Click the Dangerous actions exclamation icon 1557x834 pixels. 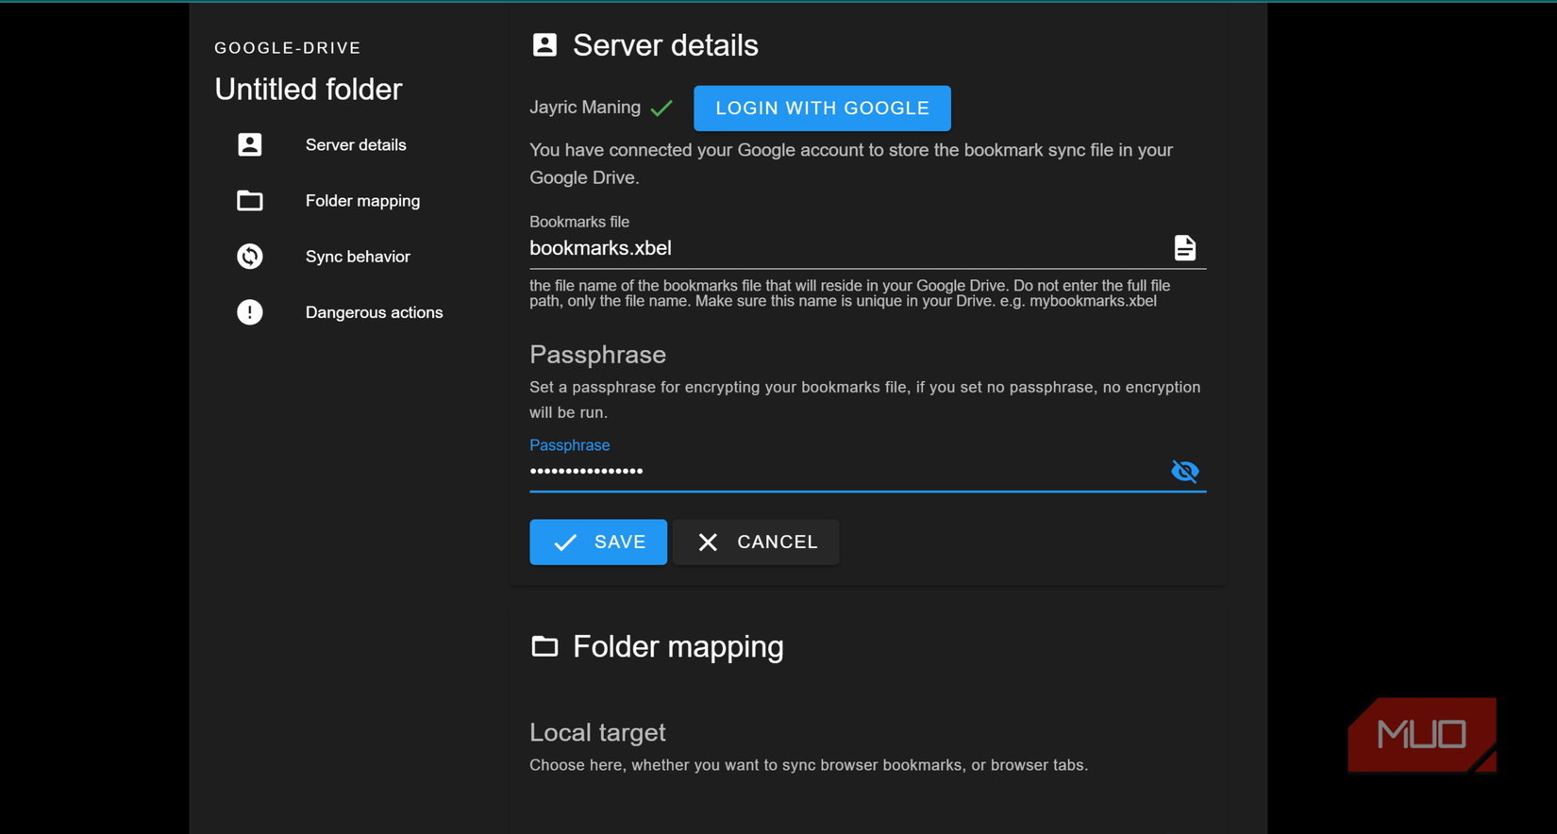coord(250,312)
